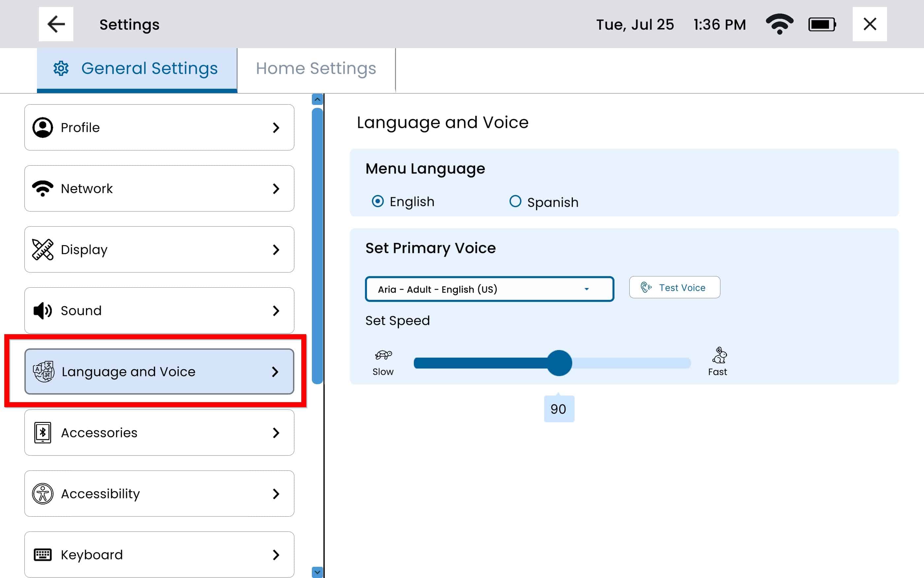Click the sidebar scroll down arrow
This screenshot has height=578, width=924.
[x=317, y=572]
